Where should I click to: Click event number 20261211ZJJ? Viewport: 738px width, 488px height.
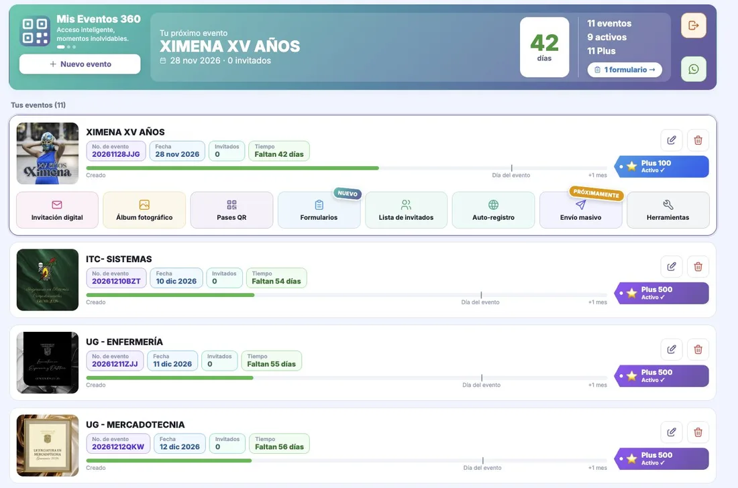[x=115, y=361]
